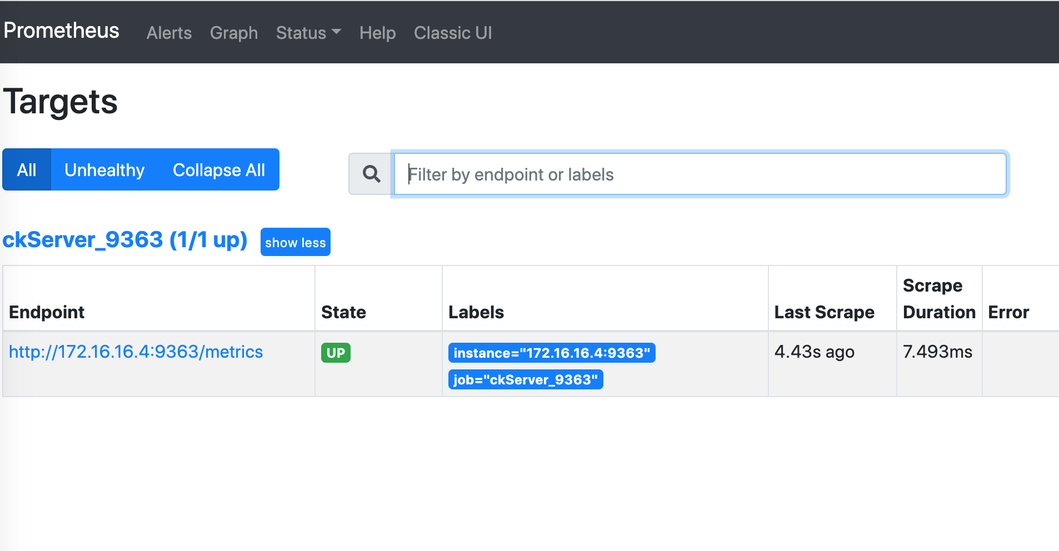Focus the filter by endpoint or labels field
The width and height of the screenshot is (1059, 551).
pos(700,174)
